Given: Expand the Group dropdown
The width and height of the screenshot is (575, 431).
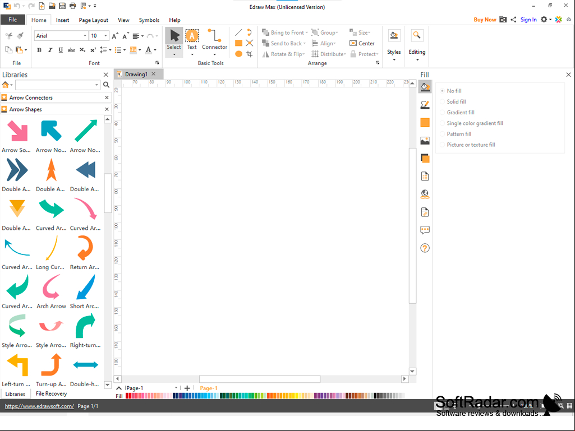Looking at the screenshot, I should 337,33.
